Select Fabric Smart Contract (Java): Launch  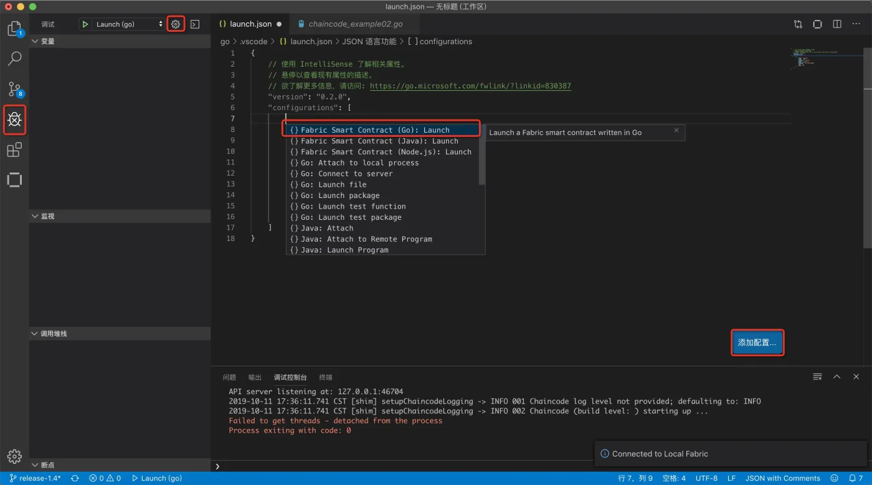point(383,141)
